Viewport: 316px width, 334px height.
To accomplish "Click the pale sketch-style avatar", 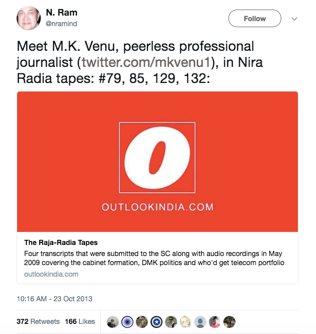I will (186, 322).
